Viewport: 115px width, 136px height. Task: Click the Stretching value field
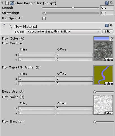(x=107, y=13)
